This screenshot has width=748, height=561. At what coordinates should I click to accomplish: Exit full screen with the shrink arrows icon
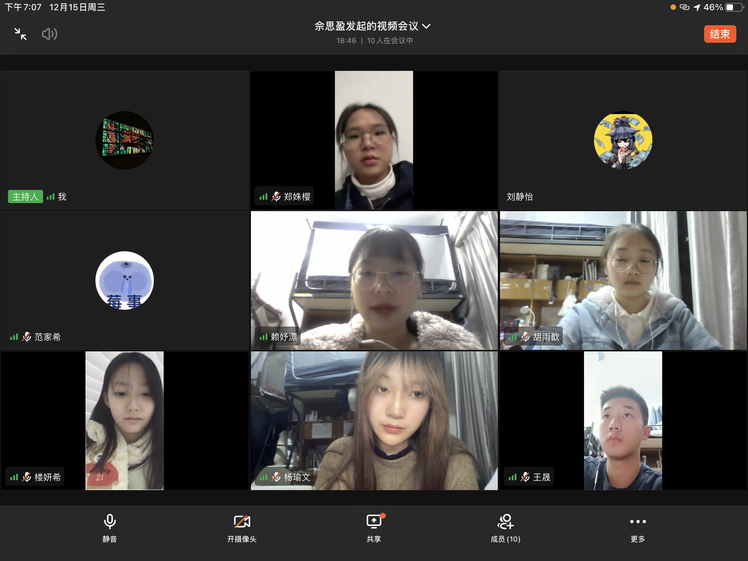click(20, 34)
